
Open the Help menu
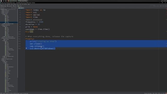pyautogui.click(x=29, y=4)
